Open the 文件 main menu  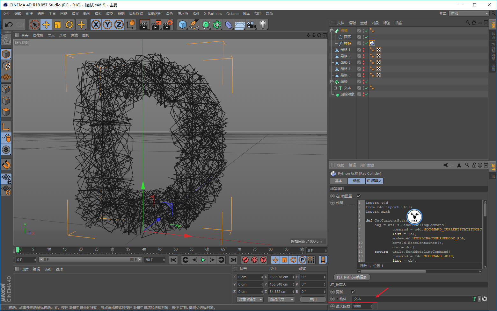tap(6, 14)
